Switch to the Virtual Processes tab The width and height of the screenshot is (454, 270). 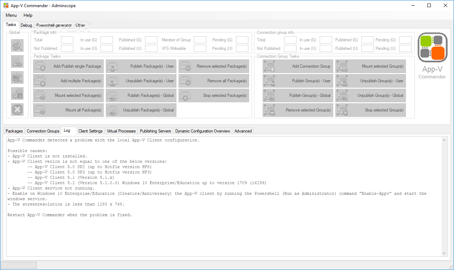point(121,131)
